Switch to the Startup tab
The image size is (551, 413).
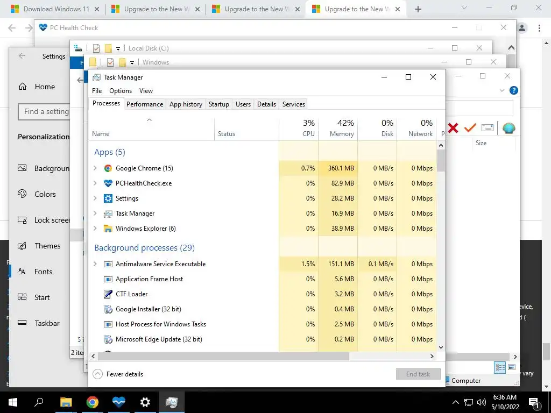coord(219,104)
